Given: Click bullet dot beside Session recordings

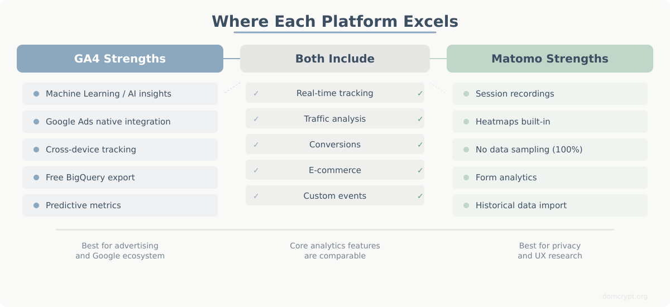Looking at the screenshot, I should [x=466, y=94].
